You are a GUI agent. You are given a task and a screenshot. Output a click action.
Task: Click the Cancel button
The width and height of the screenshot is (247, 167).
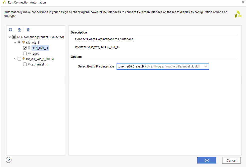(x=231, y=160)
